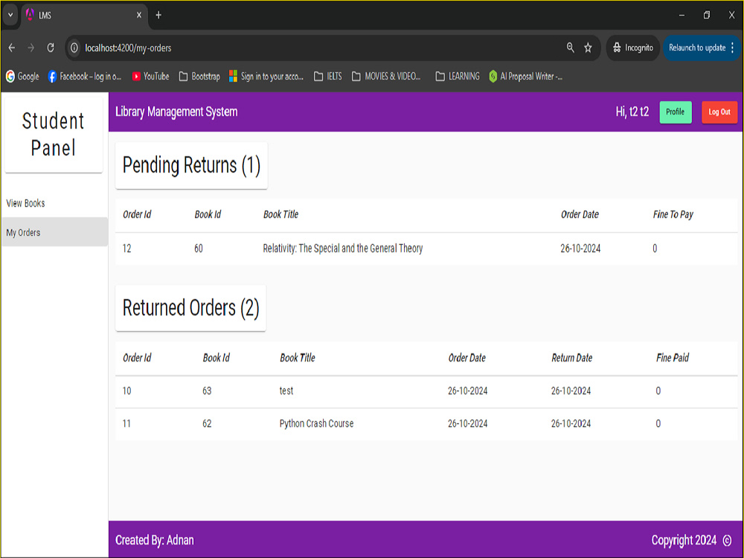Viewport: 744px width, 558px height.
Task: Reload the page with refresh icon
Action: click(x=51, y=48)
